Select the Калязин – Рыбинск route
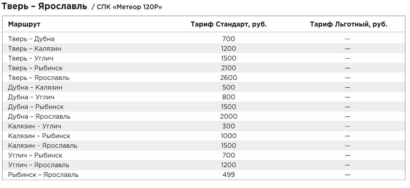This screenshot has height=188, width=410. (39, 136)
